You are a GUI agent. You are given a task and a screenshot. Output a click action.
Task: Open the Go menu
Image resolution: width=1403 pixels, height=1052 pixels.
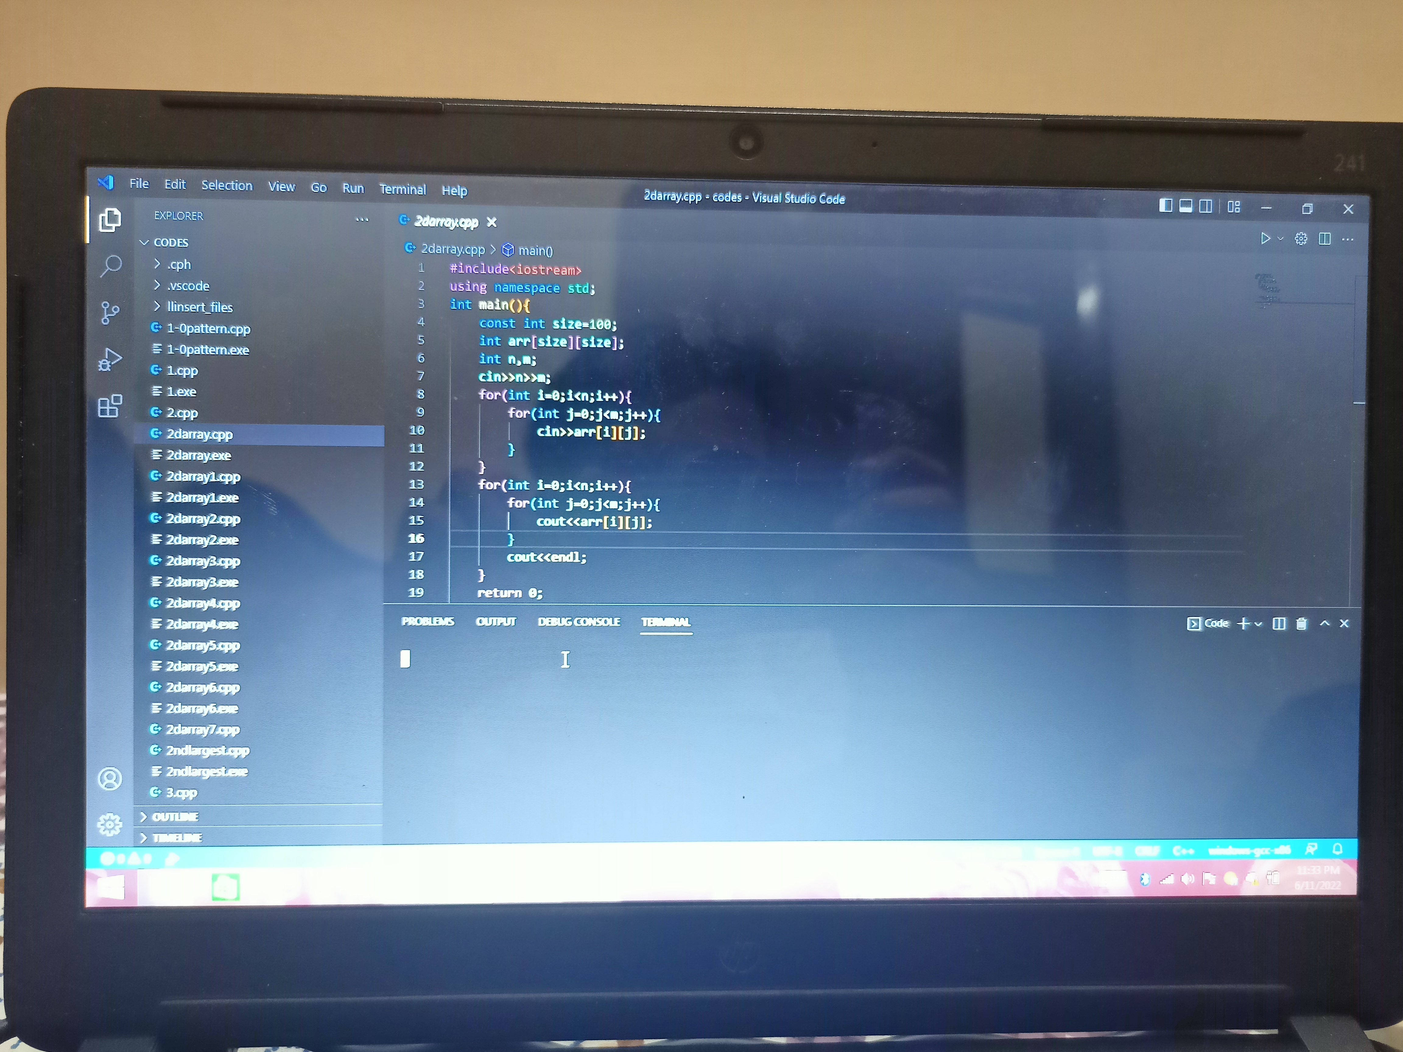pos(318,188)
